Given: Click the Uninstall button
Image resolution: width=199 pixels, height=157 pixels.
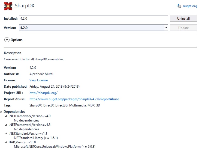Looking at the screenshot, I should click(183, 19).
